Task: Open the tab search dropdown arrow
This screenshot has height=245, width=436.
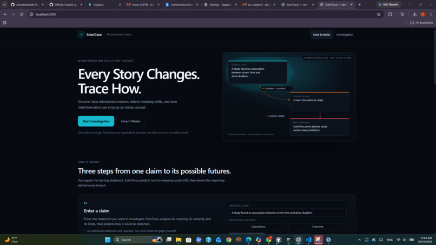Action: point(4,4)
